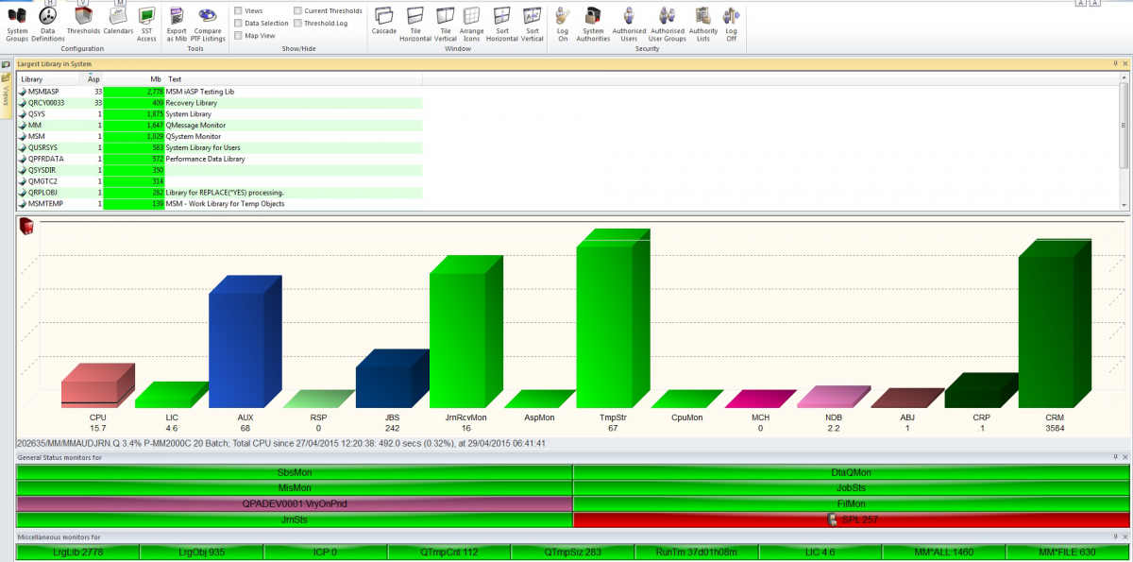This screenshot has height=562, width=1133.
Task: Sort the list by Asp column
Action: click(x=93, y=79)
